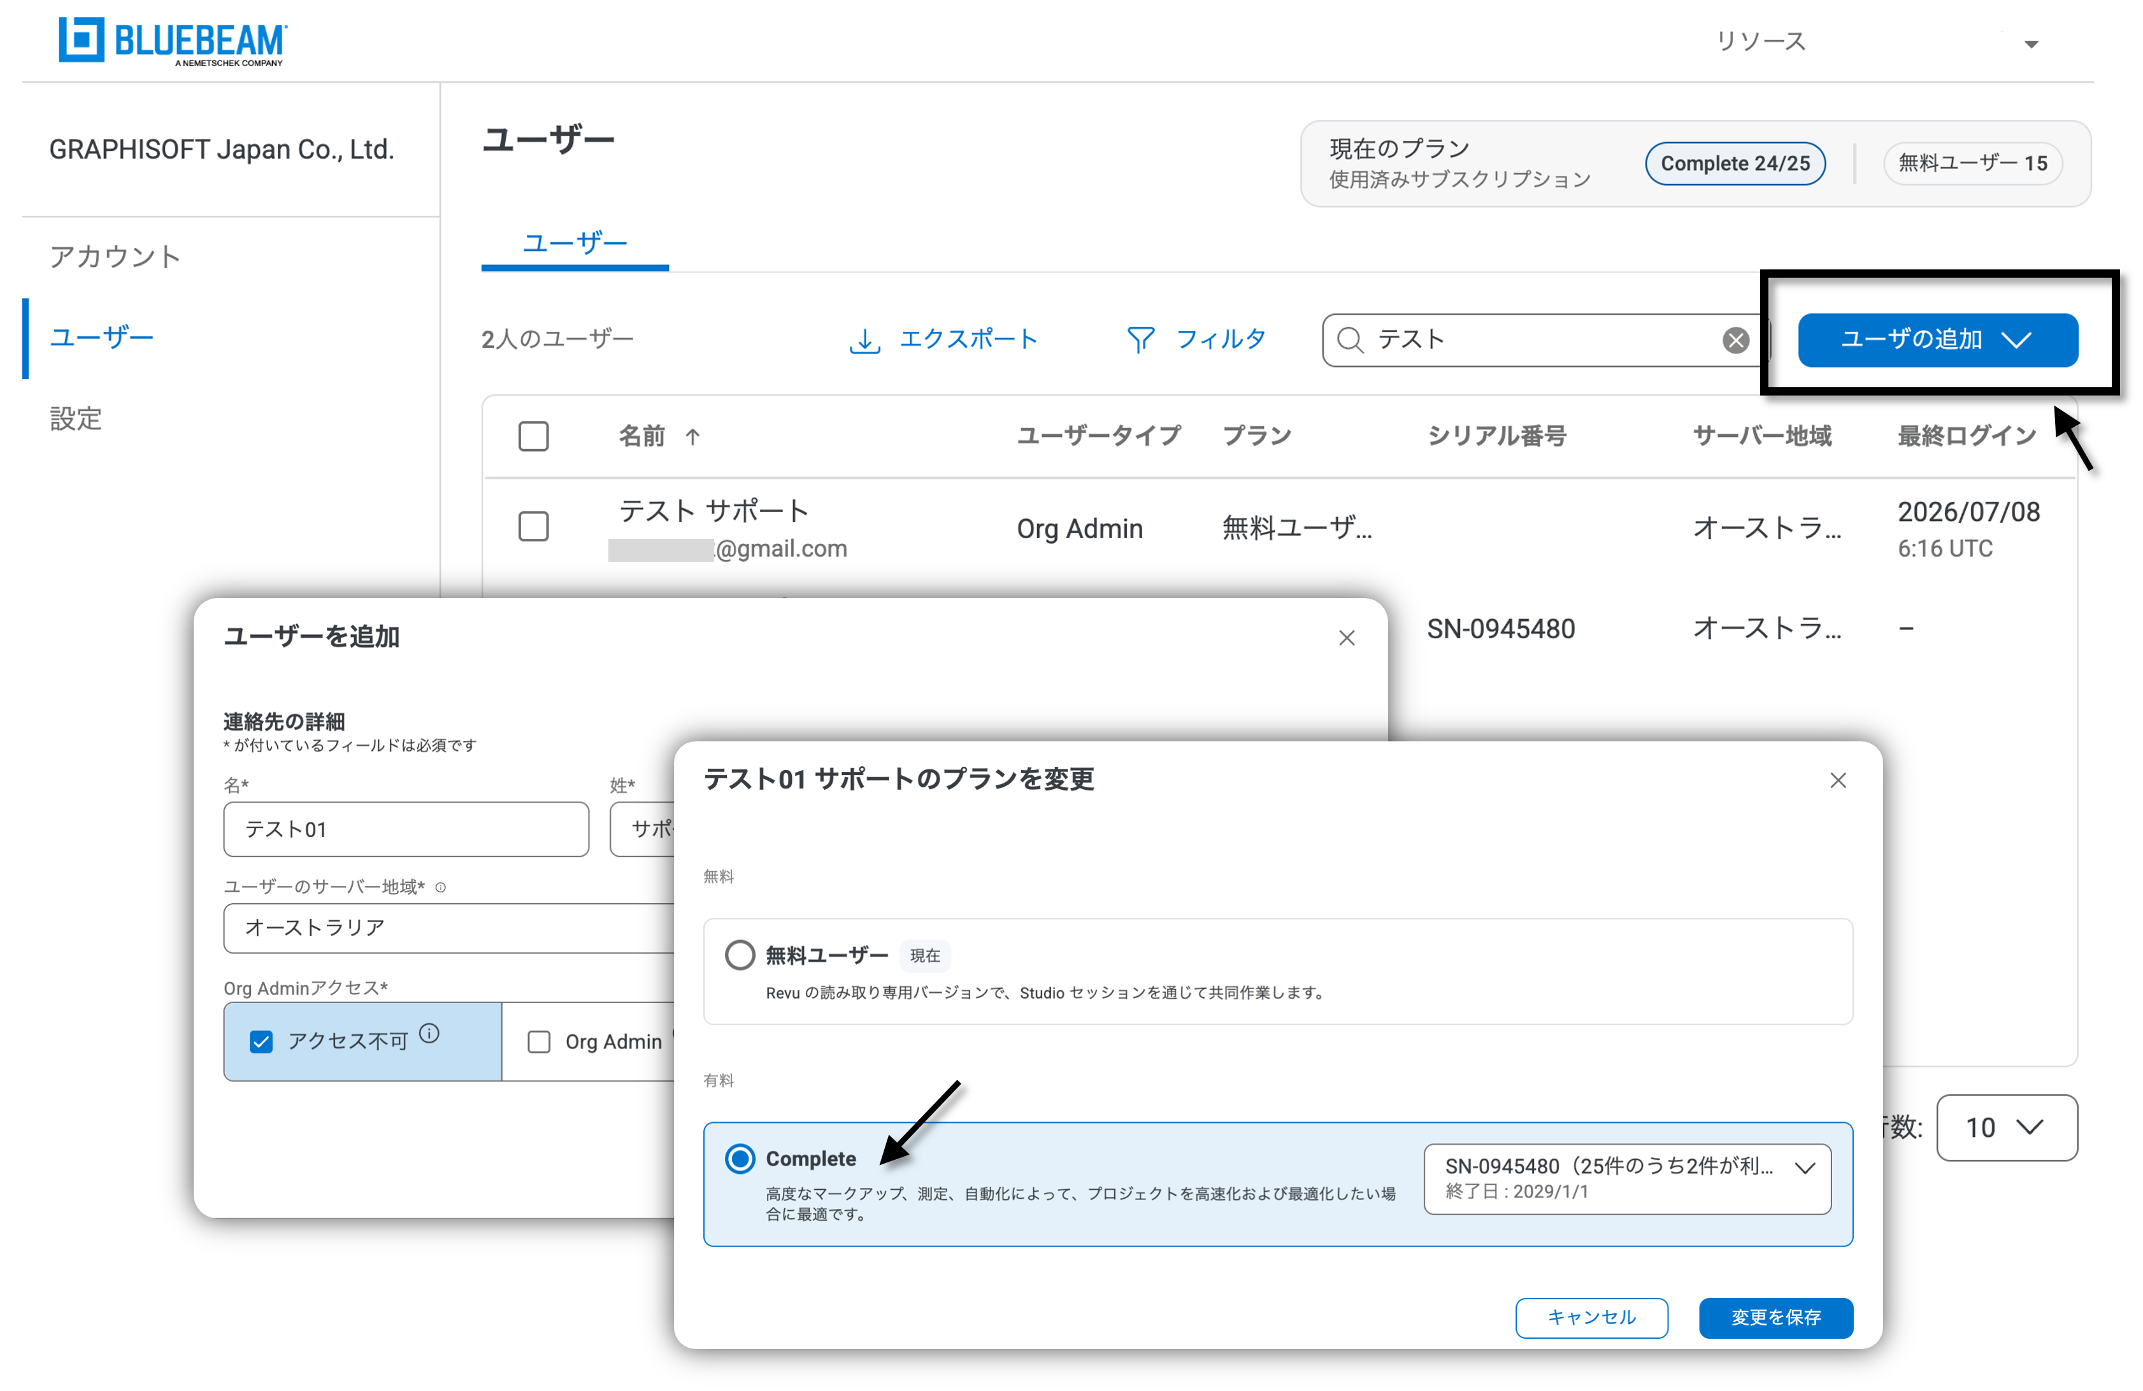
Task: Click info icon beside ユーザーのサーバー地域
Action: [440, 888]
